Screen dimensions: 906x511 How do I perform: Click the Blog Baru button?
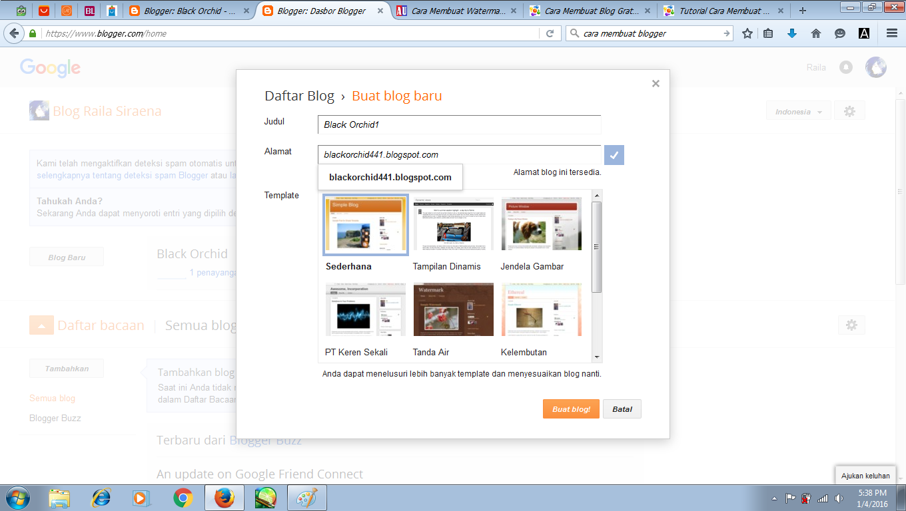pos(67,257)
